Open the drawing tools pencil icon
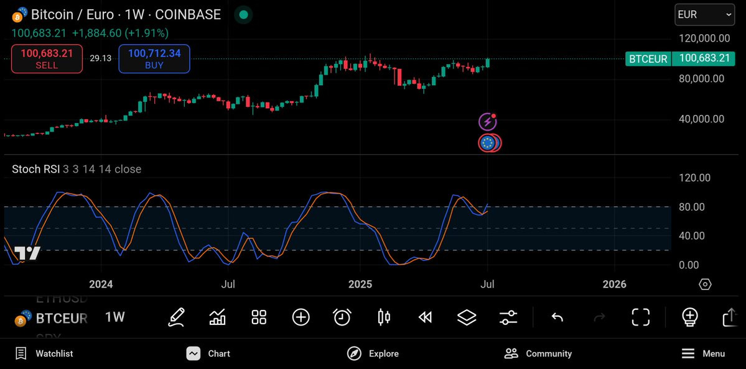Screen dimensions: 746x369 [x=176, y=317]
